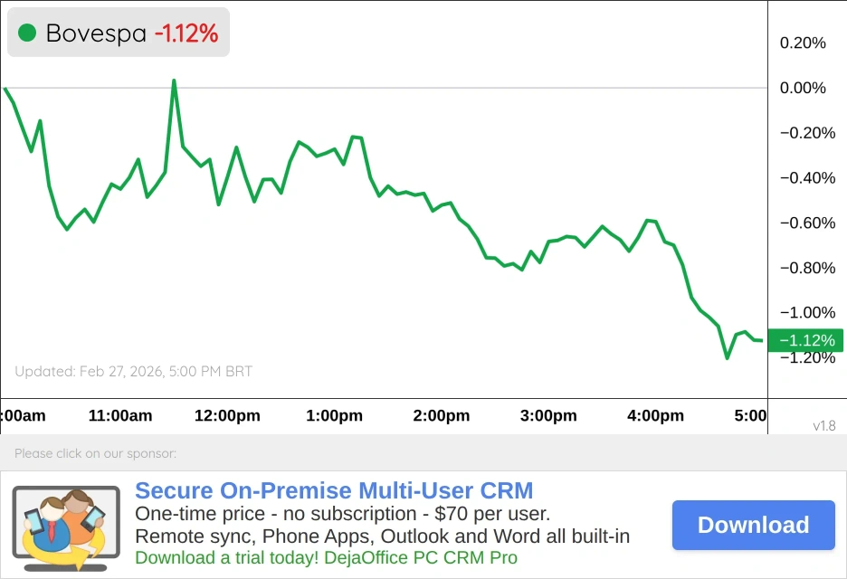This screenshot has height=579, width=847.
Task: Click the green -1.12% current value tag
Action: coord(804,341)
